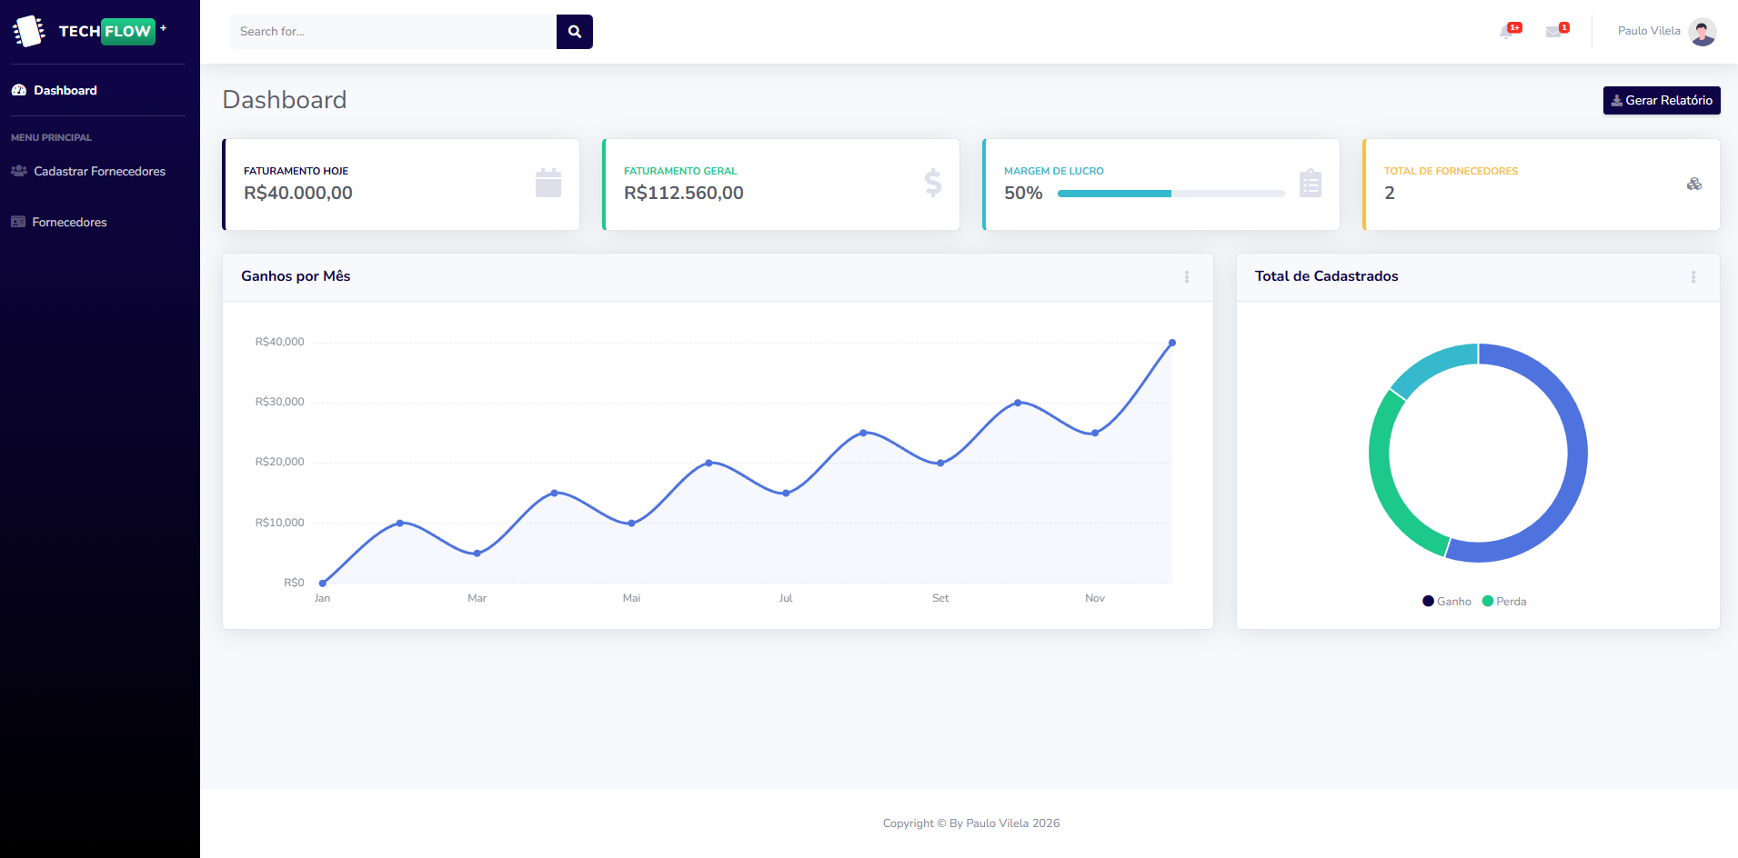Click the search magnifier button
This screenshot has width=1738, height=858.
pyautogui.click(x=574, y=32)
